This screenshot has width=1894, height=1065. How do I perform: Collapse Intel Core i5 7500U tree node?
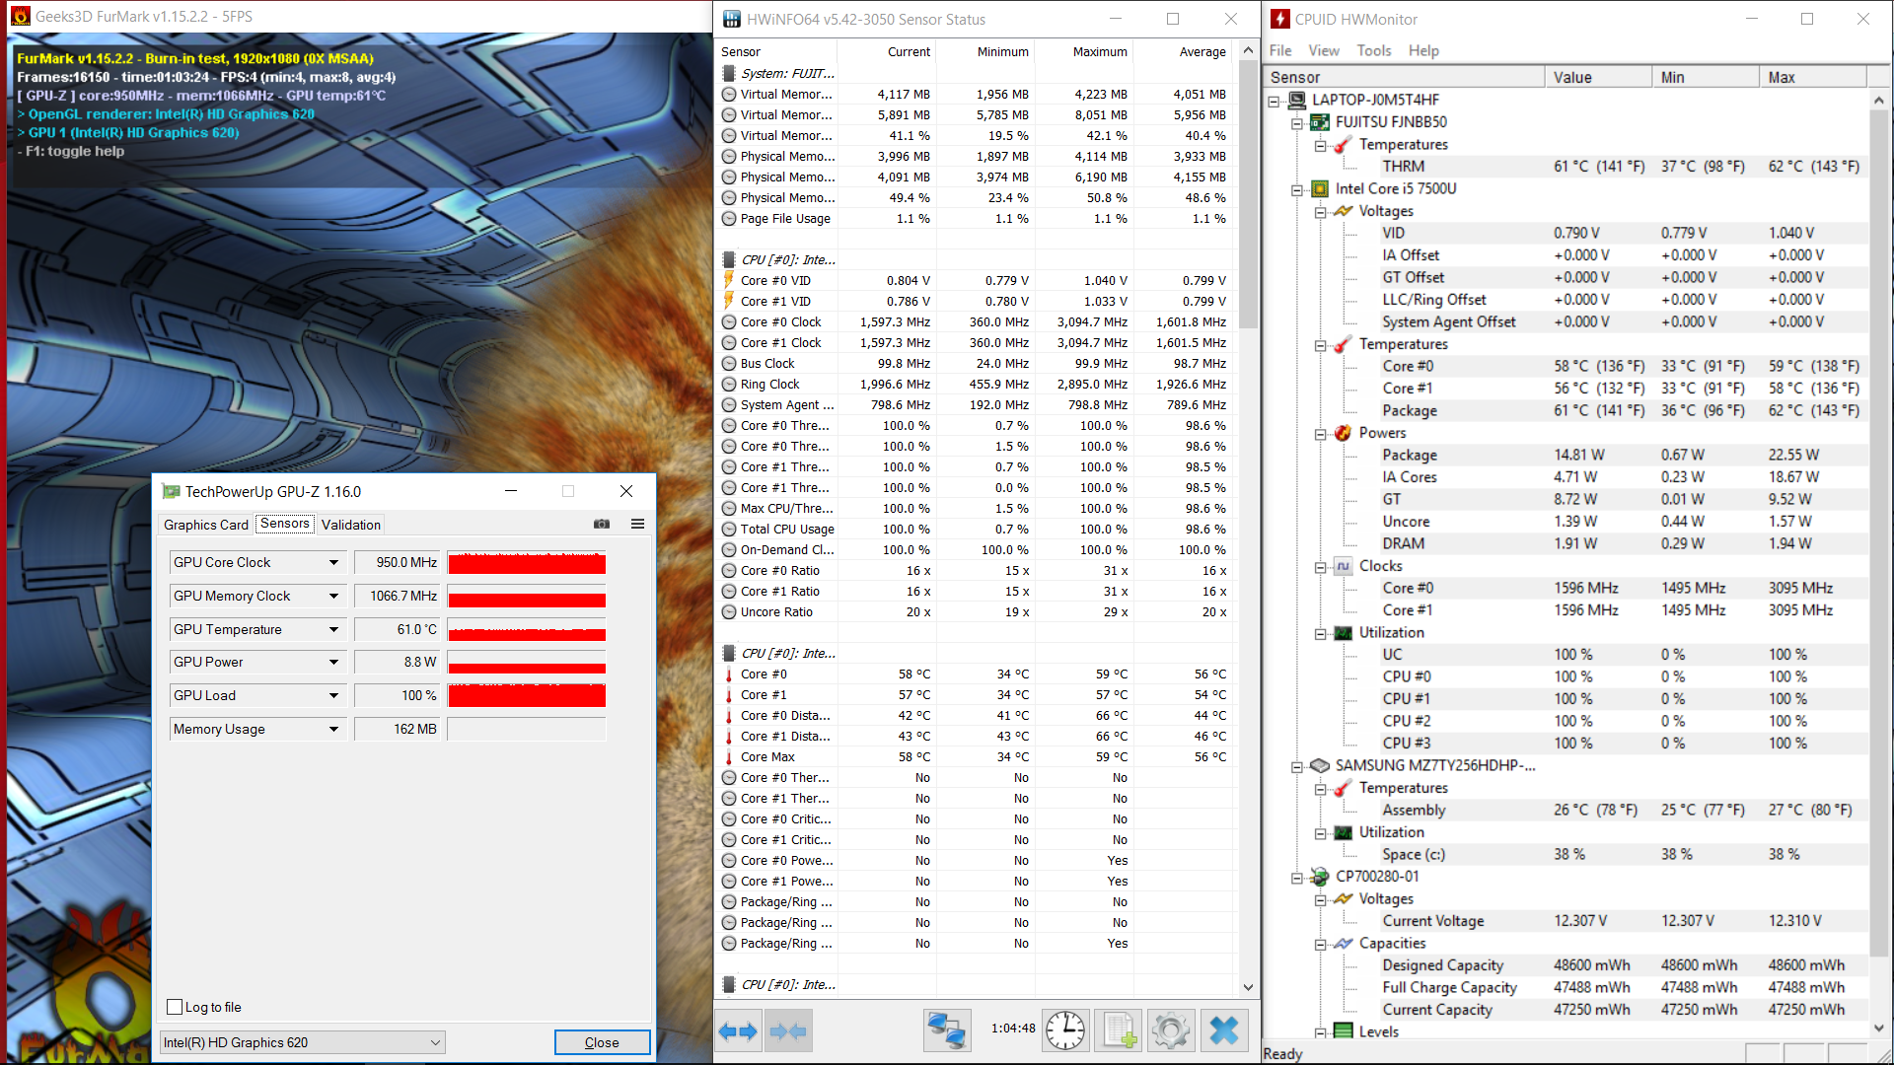(1297, 189)
